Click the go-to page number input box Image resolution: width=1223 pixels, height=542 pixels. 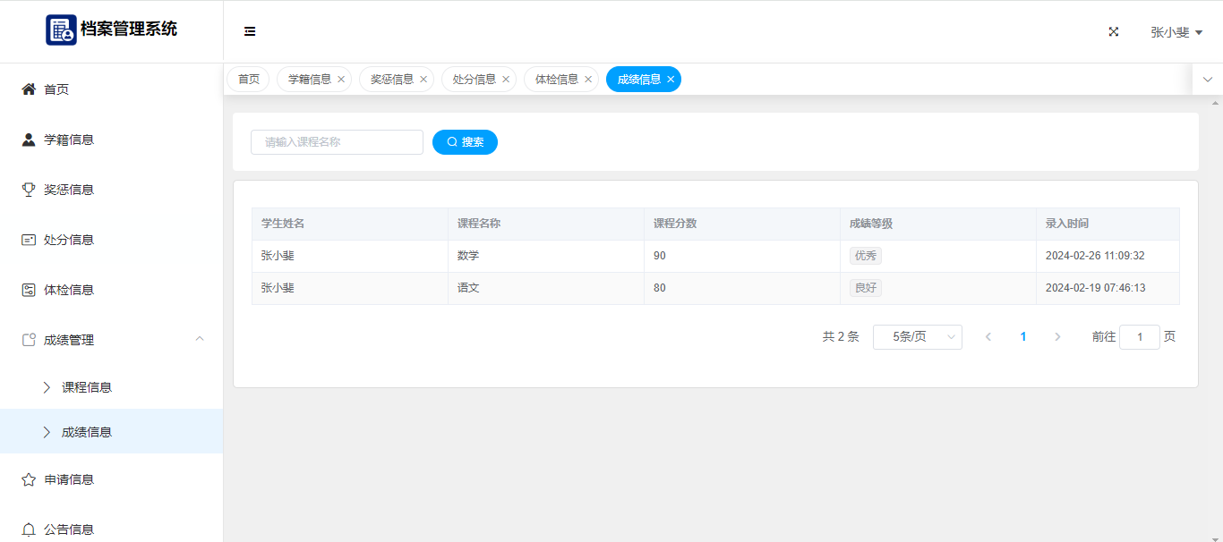(x=1139, y=337)
